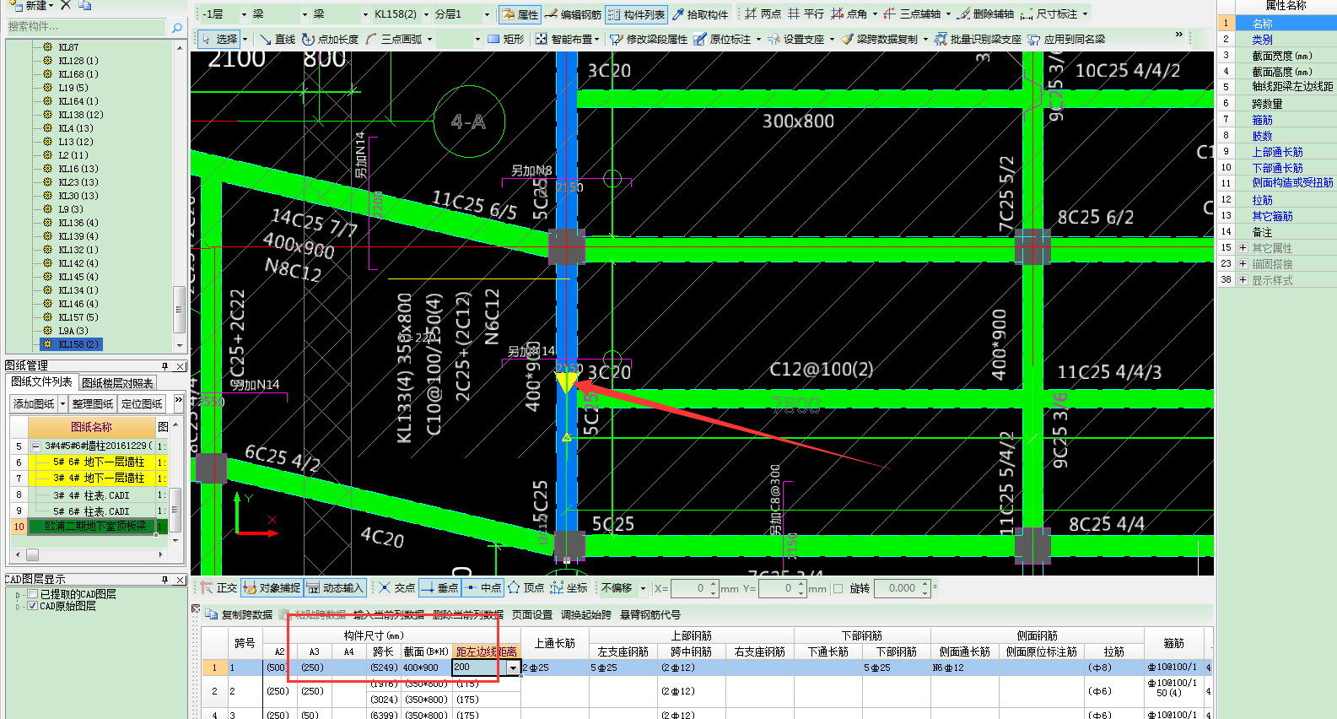Click 整理图纸 button
The image size is (1337, 719).
pos(93,404)
